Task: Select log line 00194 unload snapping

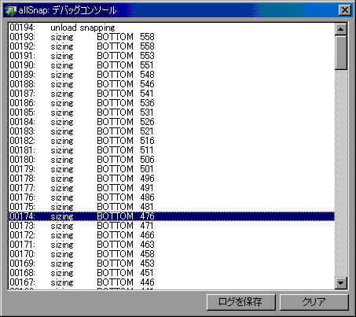Action: 171,28
